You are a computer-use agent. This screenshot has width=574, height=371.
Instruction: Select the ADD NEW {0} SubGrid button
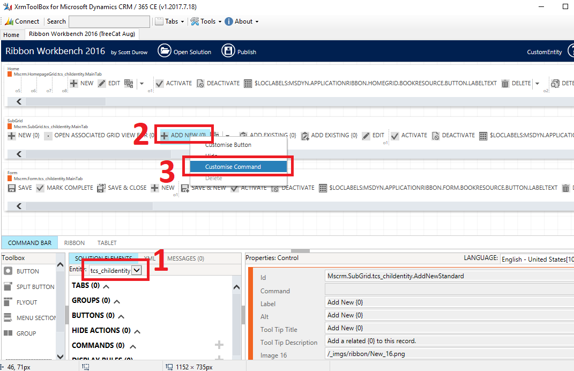(184, 136)
